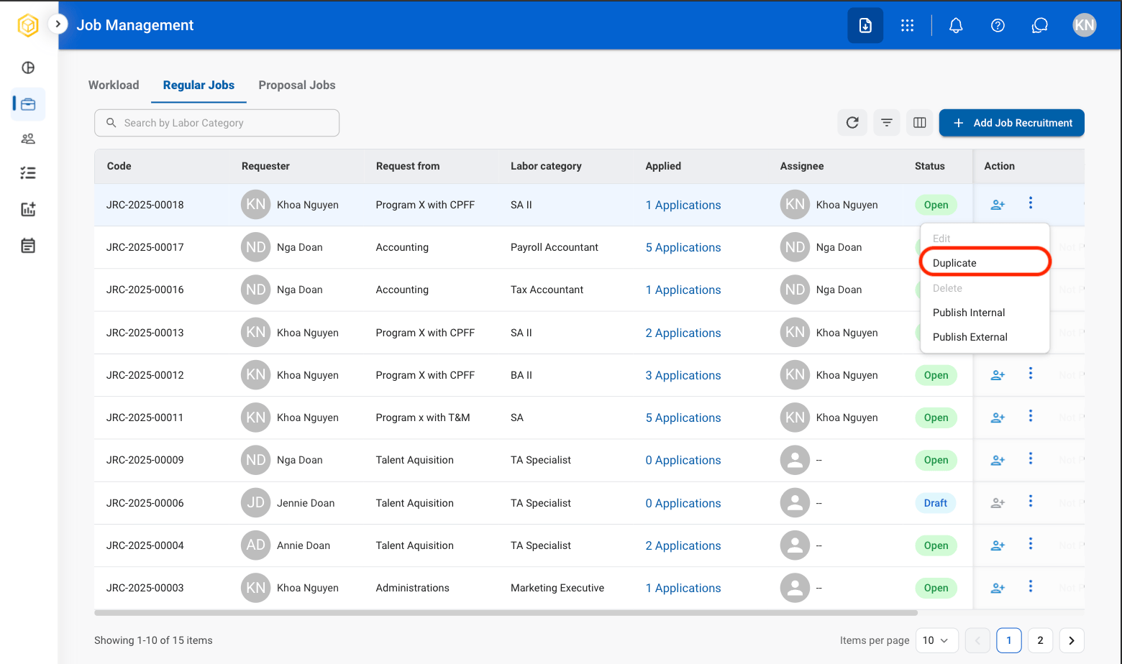The width and height of the screenshot is (1122, 664).
Task: Open the column settings icon
Action: pyautogui.click(x=919, y=123)
